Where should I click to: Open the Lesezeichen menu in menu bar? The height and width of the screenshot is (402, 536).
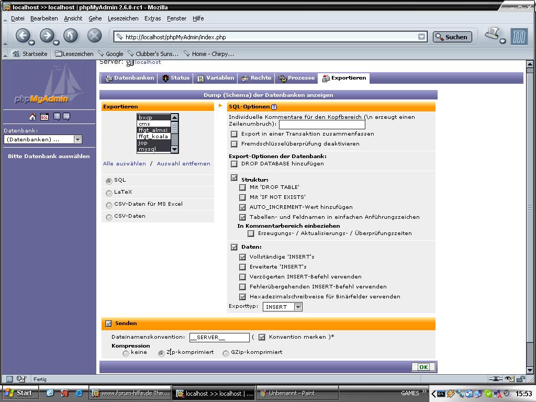(123, 18)
